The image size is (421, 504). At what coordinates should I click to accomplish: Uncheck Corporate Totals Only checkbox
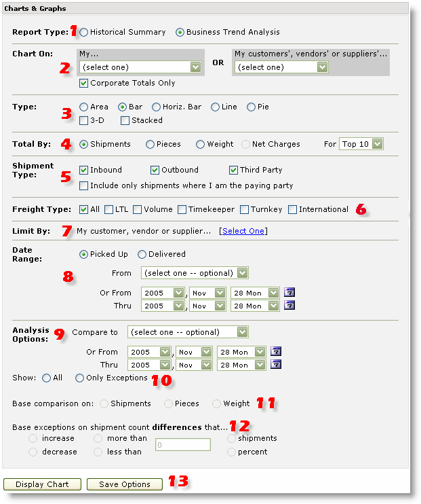84,83
